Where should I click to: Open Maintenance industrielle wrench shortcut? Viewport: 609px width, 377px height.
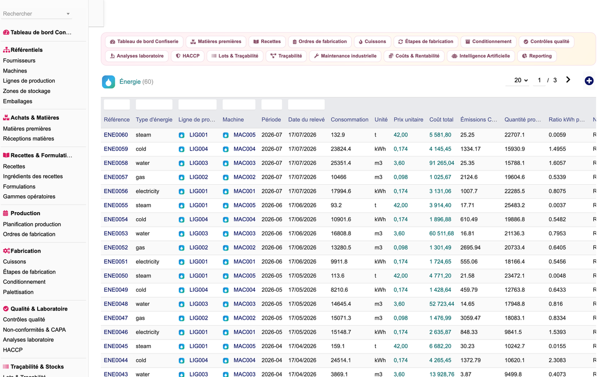point(345,56)
